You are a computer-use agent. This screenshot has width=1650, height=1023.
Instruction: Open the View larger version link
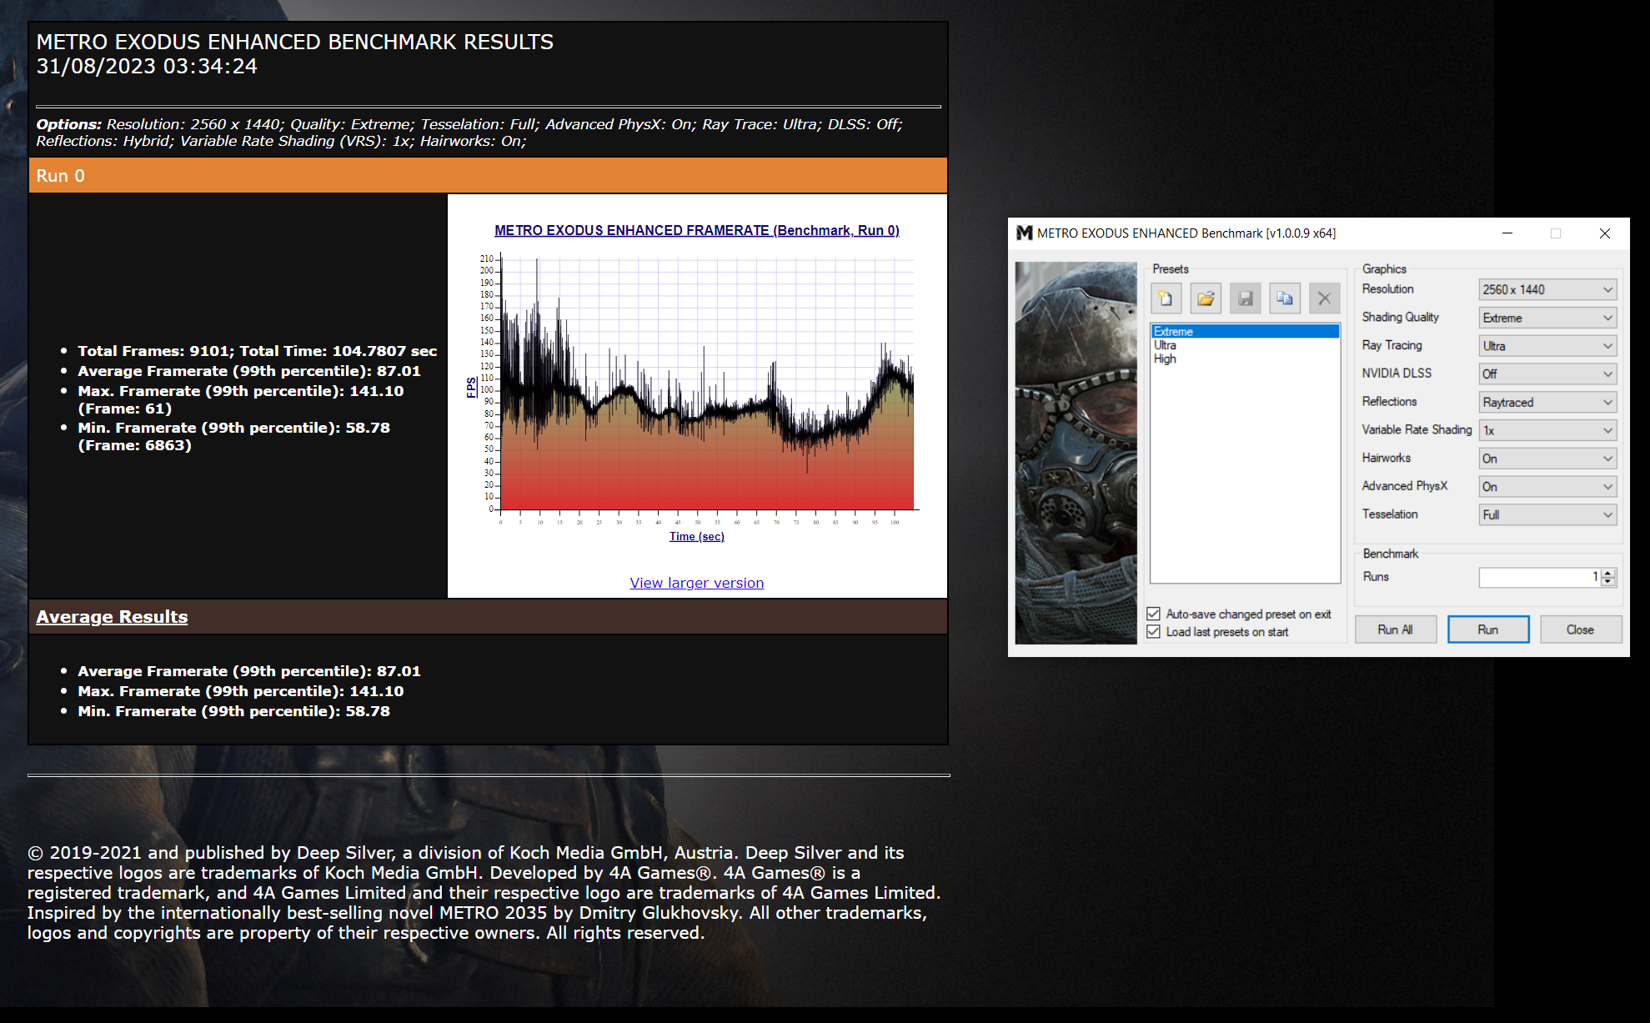pos(697,583)
